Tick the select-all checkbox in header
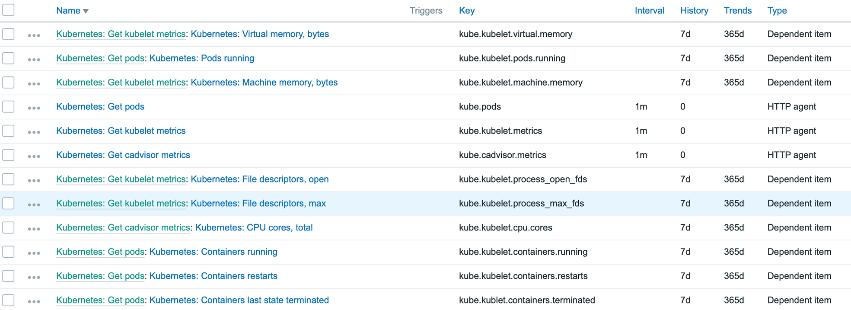Screen dimensions: 851x310 (8, 10)
